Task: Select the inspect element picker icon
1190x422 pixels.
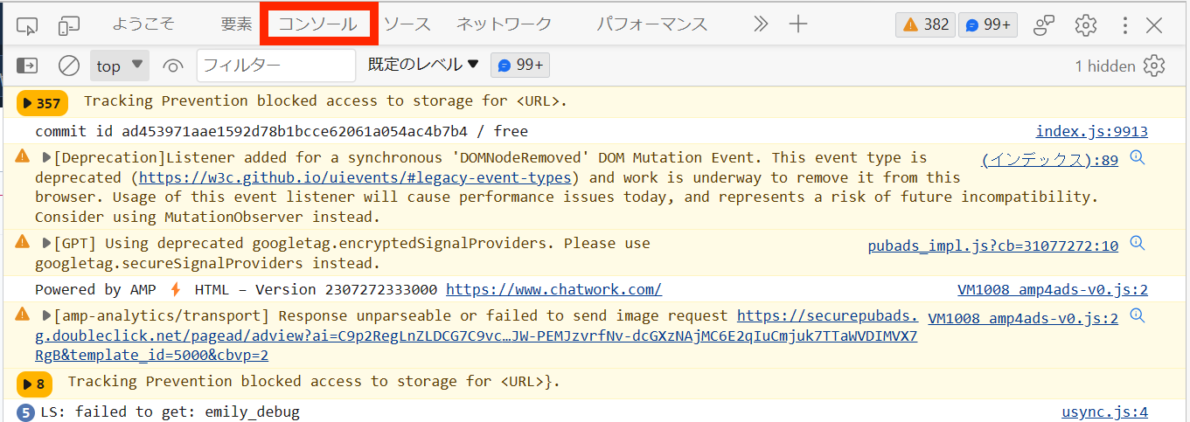Action: 27,25
